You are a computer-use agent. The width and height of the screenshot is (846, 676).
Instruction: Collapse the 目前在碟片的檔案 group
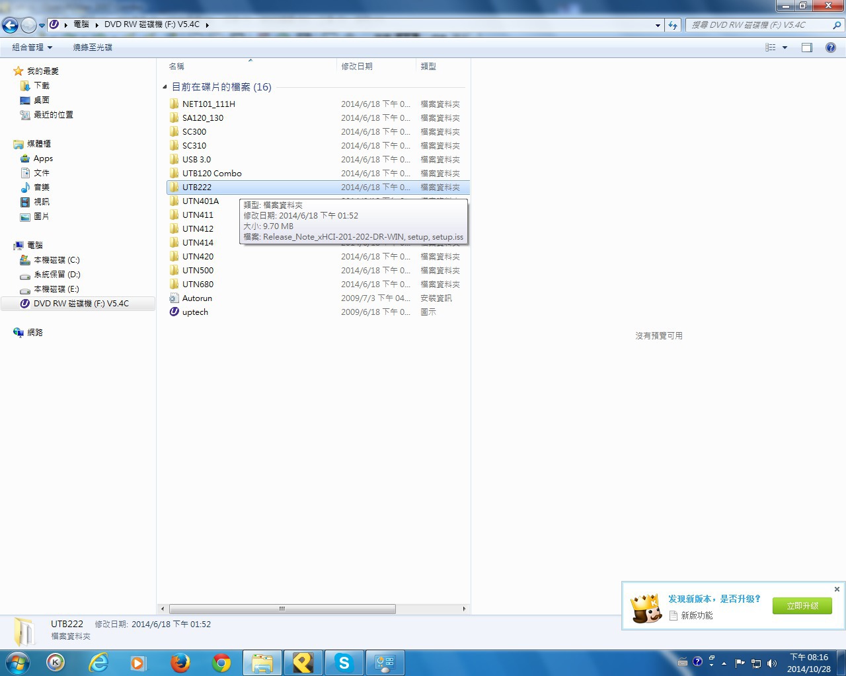pos(165,87)
